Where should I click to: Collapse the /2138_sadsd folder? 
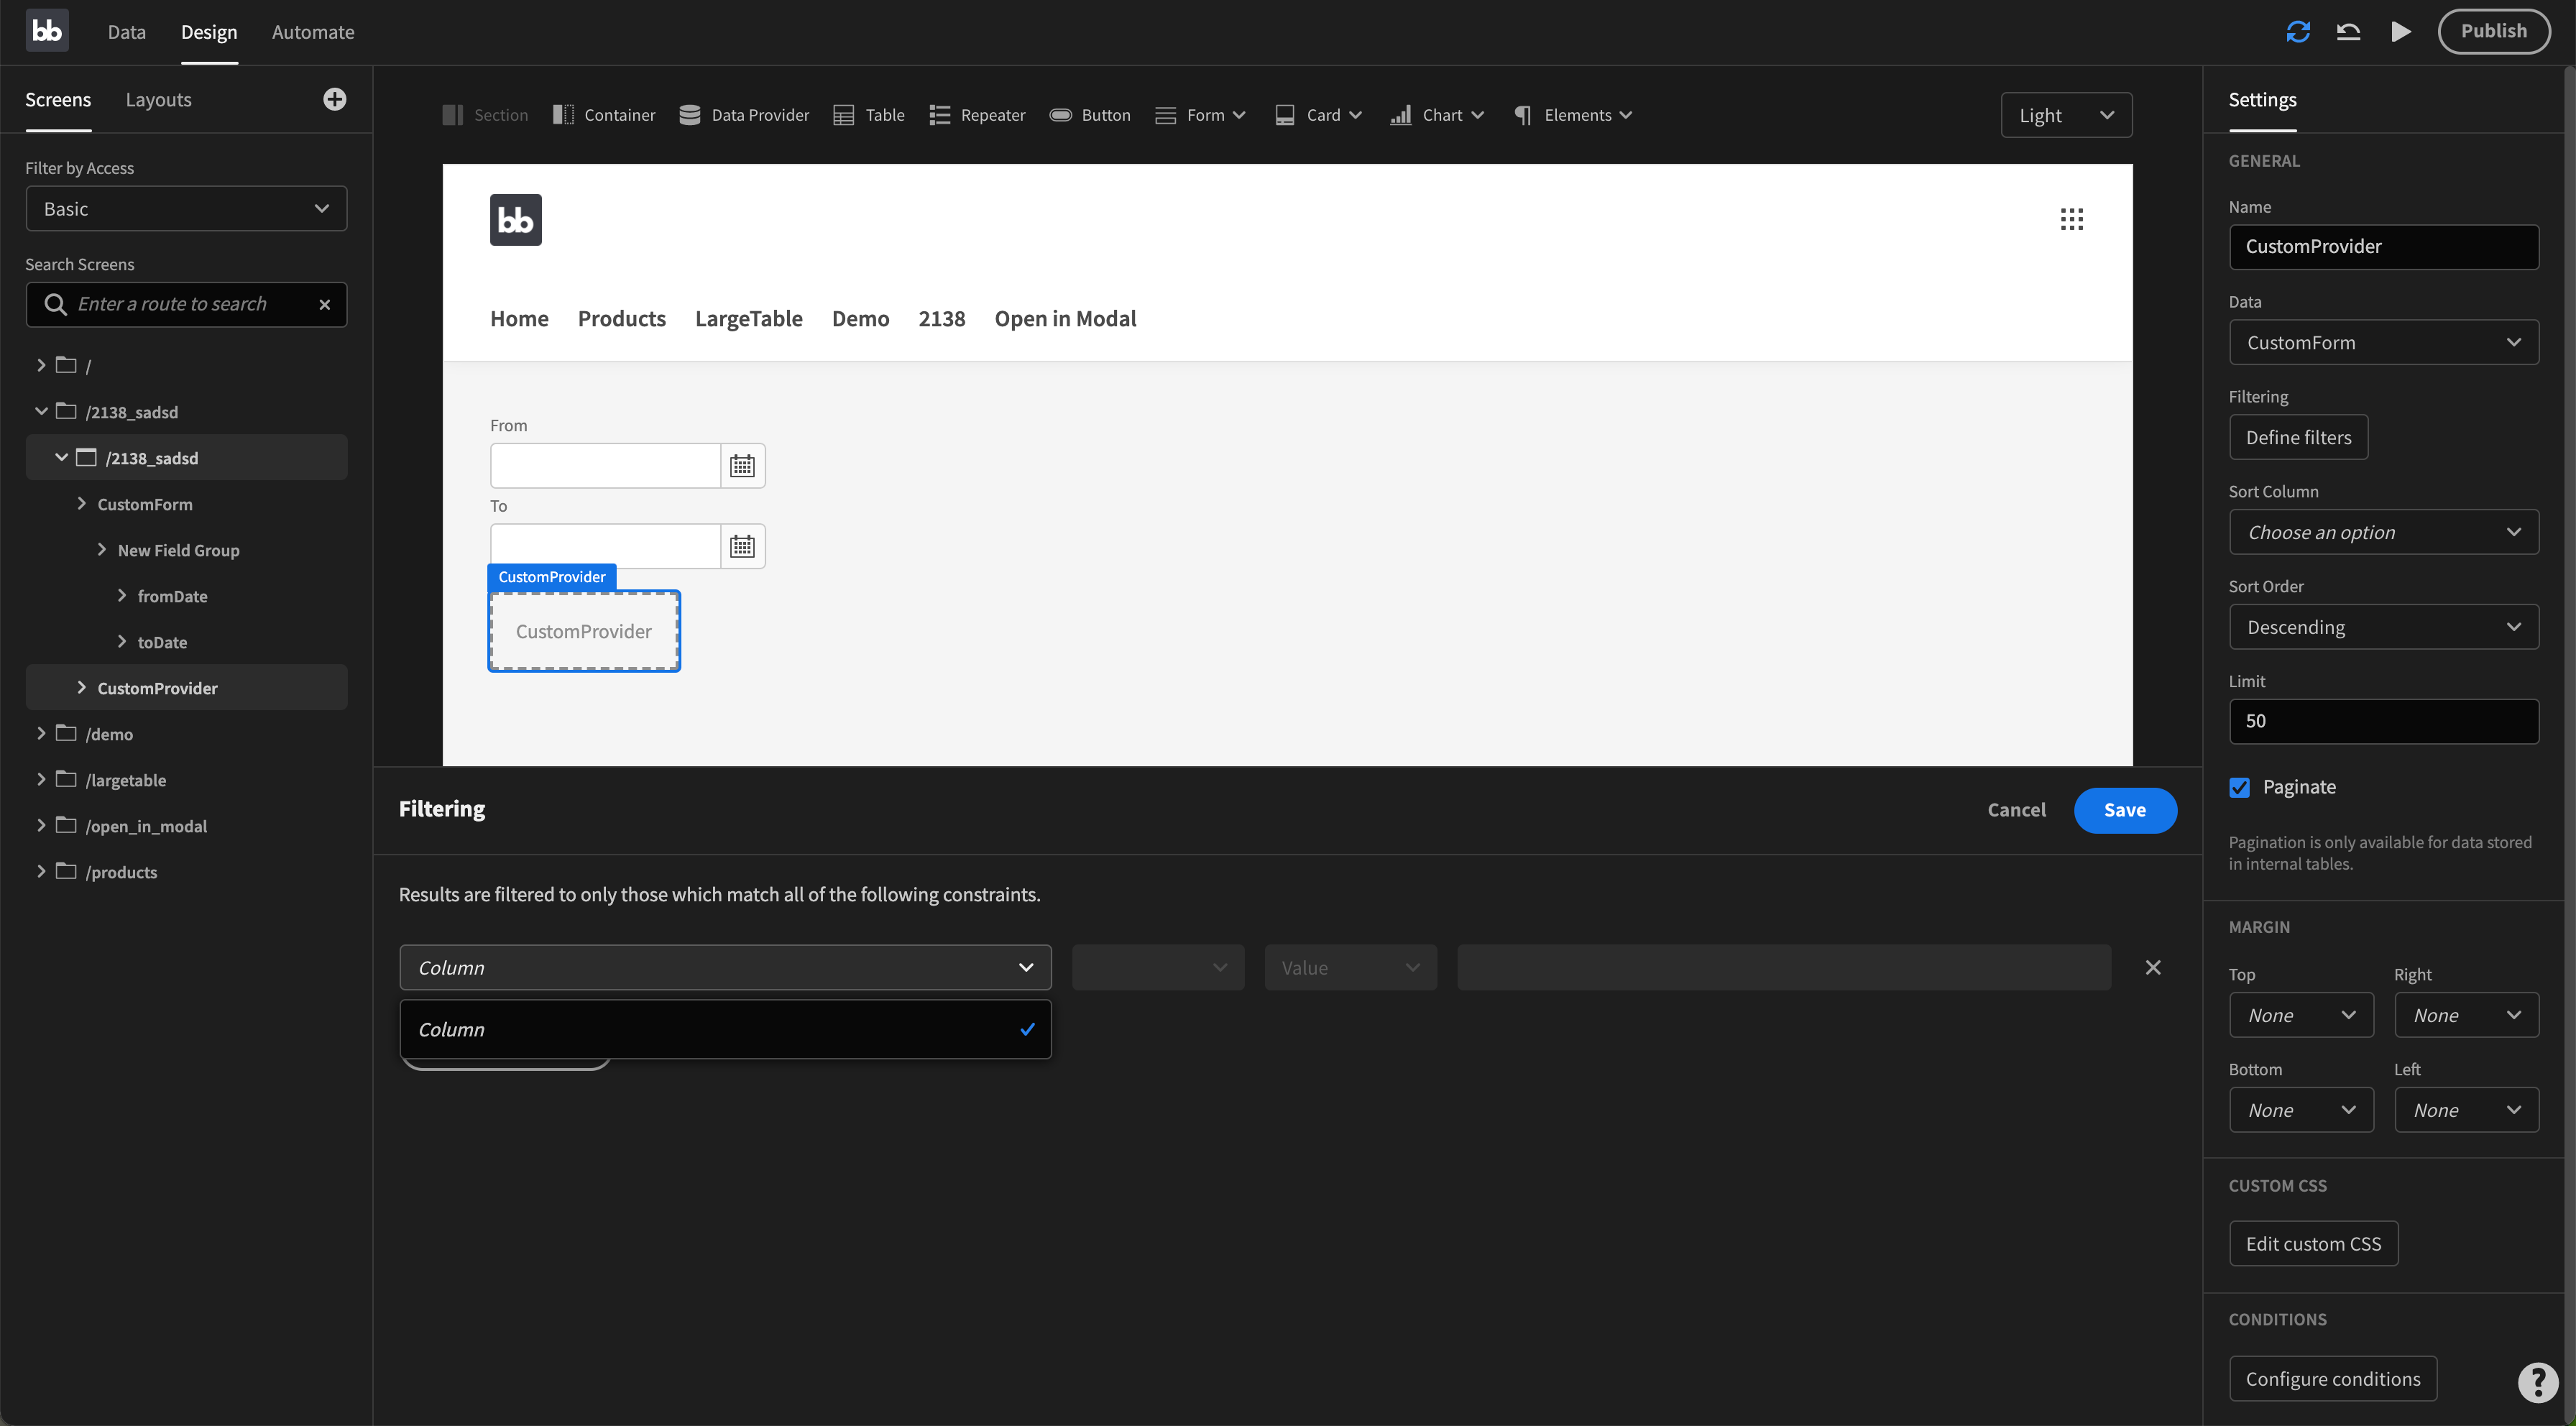(x=42, y=411)
